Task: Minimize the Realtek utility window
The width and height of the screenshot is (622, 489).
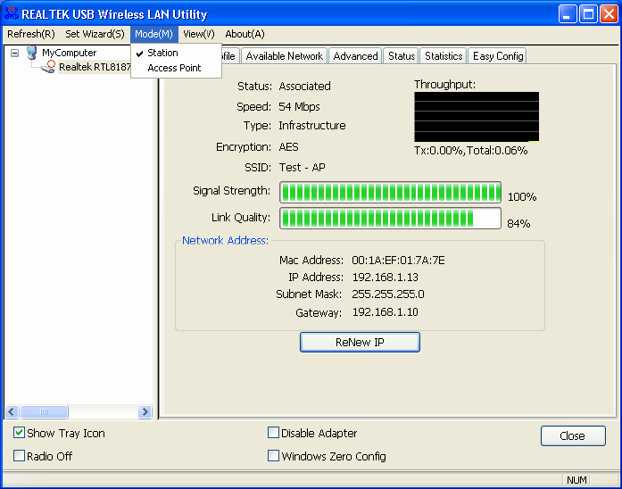Action: pyautogui.click(x=568, y=14)
